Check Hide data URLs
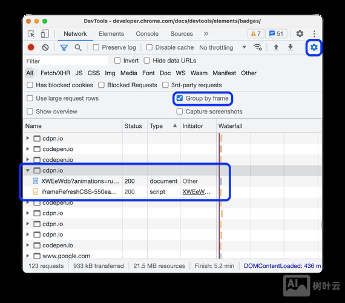Viewport: 345px width, 303px height. coord(146,61)
